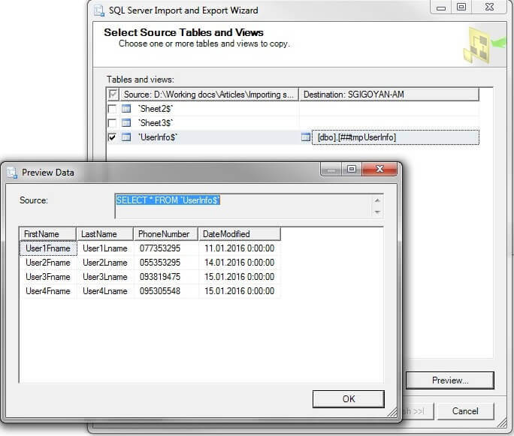Click into the Source SELECT query field
Image resolution: width=514 pixels, height=436 pixels.
coord(240,206)
